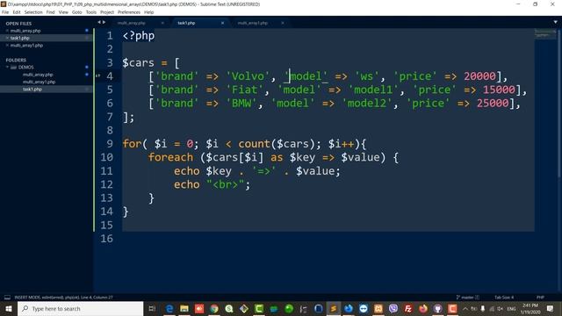Open Task View on the taskbar
Screen dimensions: 562x316
coord(152,308)
